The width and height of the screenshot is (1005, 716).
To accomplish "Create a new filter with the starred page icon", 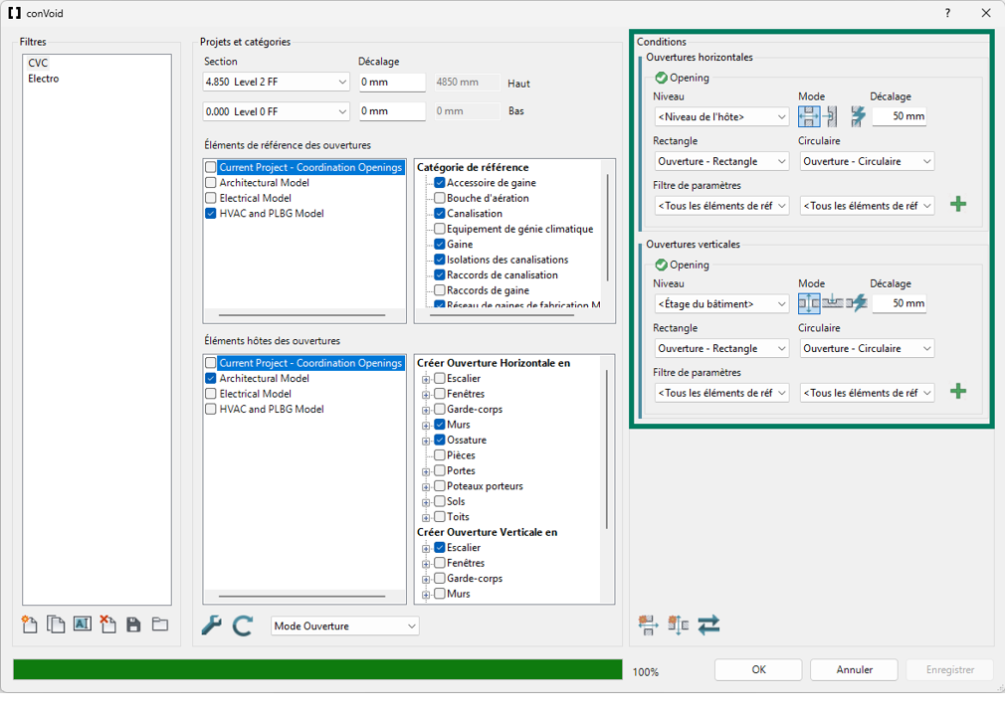I will 30,625.
